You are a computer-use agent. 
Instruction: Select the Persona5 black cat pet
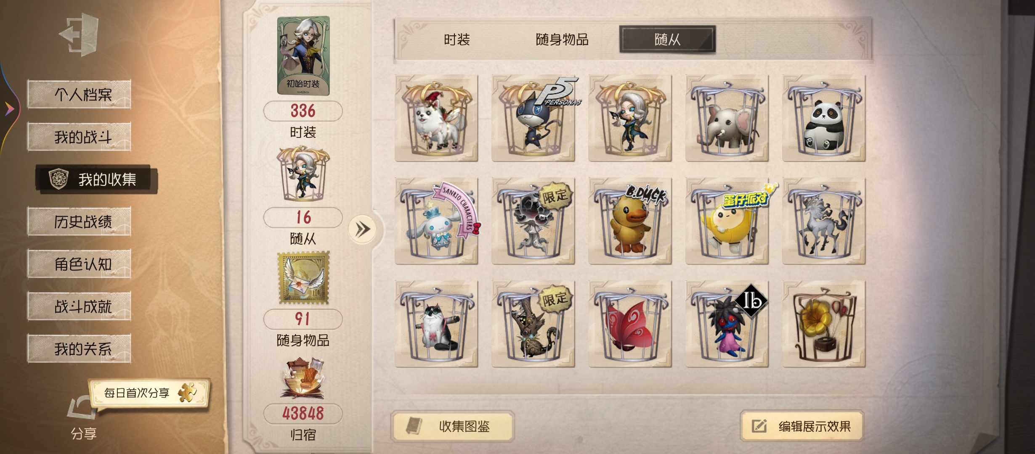[x=533, y=118]
